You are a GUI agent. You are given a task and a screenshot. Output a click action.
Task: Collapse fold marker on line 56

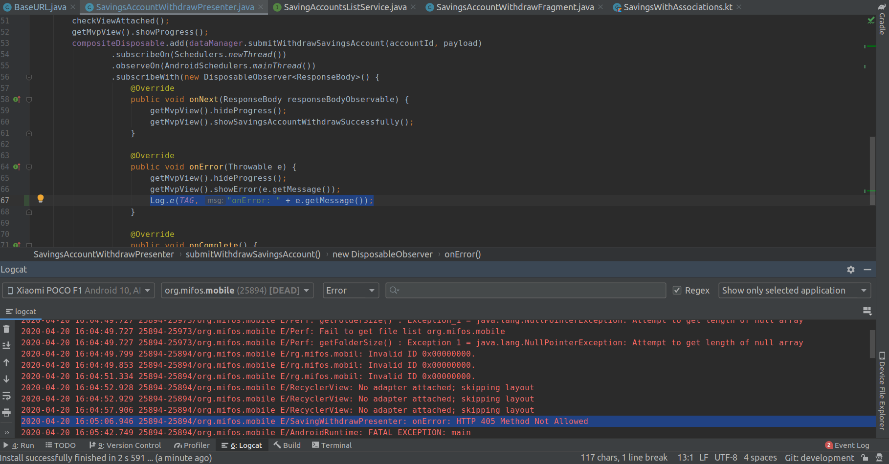point(29,77)
